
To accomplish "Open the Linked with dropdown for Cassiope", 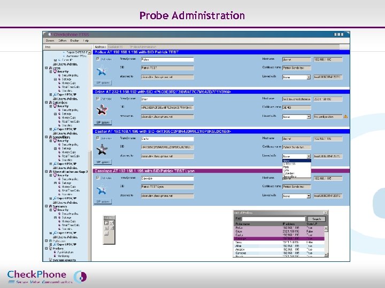I will point(296,196).
